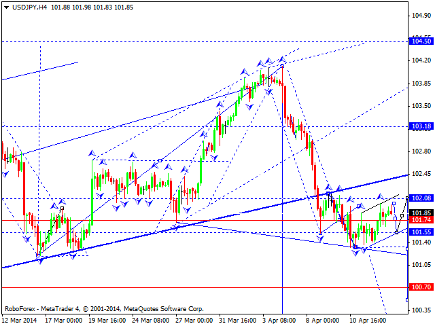Select the vertical blue line at 3 Apr
The width and height of the screenshot is (435, 326).
(x=283, y=194)
